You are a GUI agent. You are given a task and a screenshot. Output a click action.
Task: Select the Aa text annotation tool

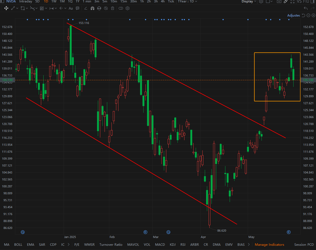[x=71, y=8]
